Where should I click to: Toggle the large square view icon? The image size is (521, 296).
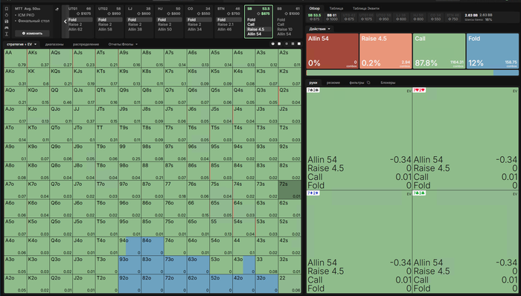(299, 44)
